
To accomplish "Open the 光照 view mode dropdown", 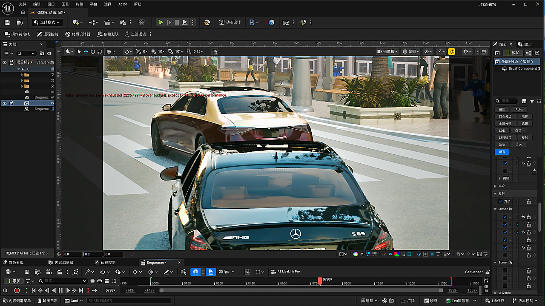I will (411, 51).
